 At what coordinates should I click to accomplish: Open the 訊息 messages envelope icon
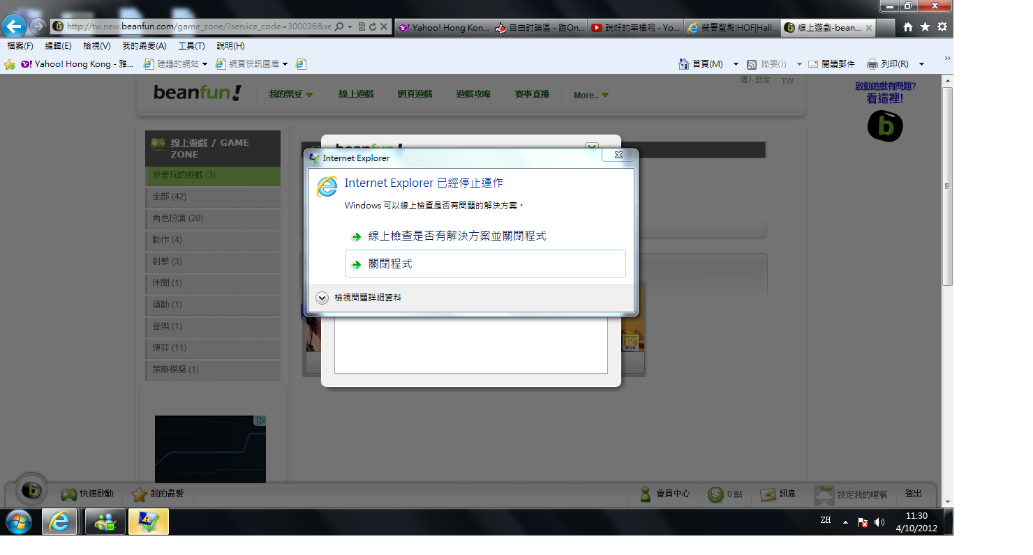coord(768,494)
